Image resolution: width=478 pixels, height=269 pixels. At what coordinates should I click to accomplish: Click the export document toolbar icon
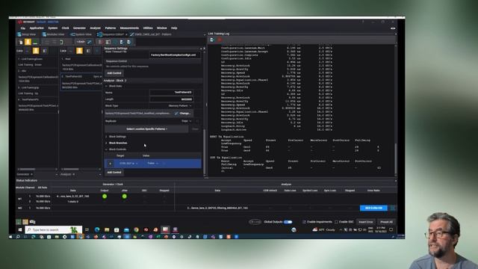tap(129, 42)
